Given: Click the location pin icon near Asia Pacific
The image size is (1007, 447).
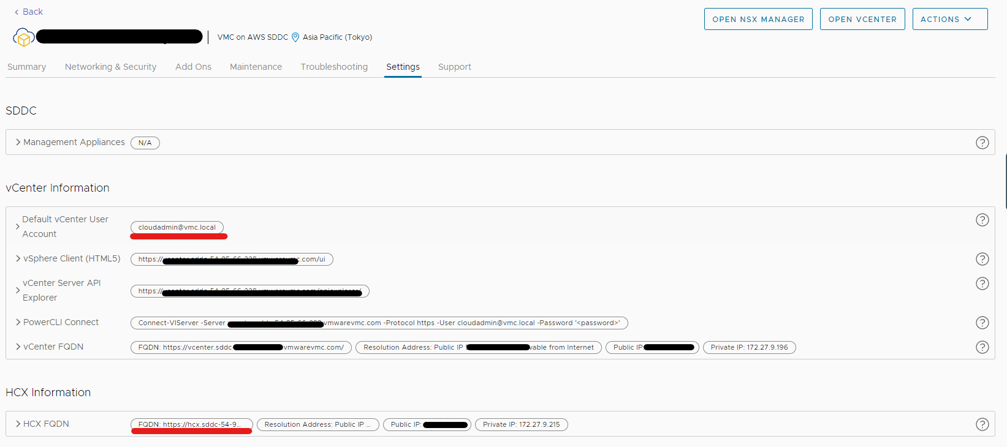Looking at the screenshot, I should pos(295,37).
